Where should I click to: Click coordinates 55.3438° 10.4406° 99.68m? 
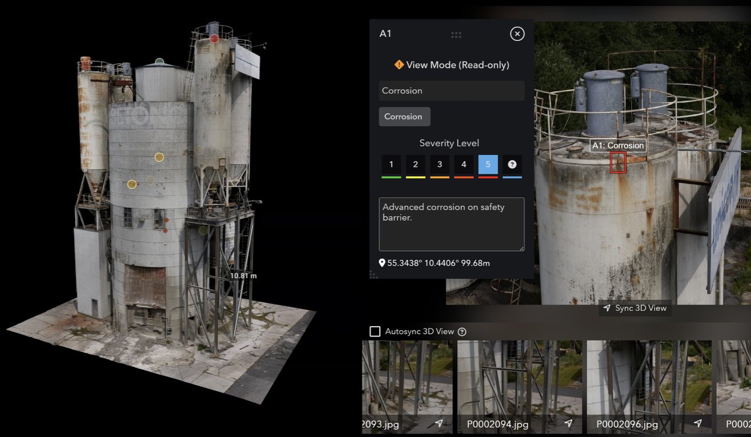438,263
